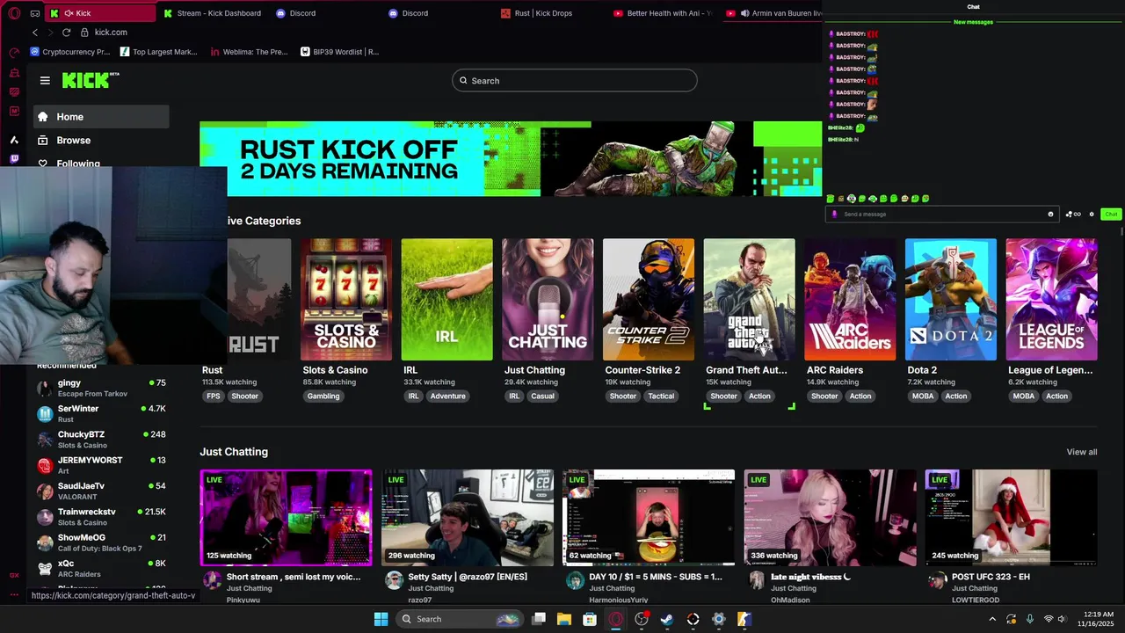Open ChuckyBTZ in recommended channels
1125x633 pixels.
click(101, 440)
